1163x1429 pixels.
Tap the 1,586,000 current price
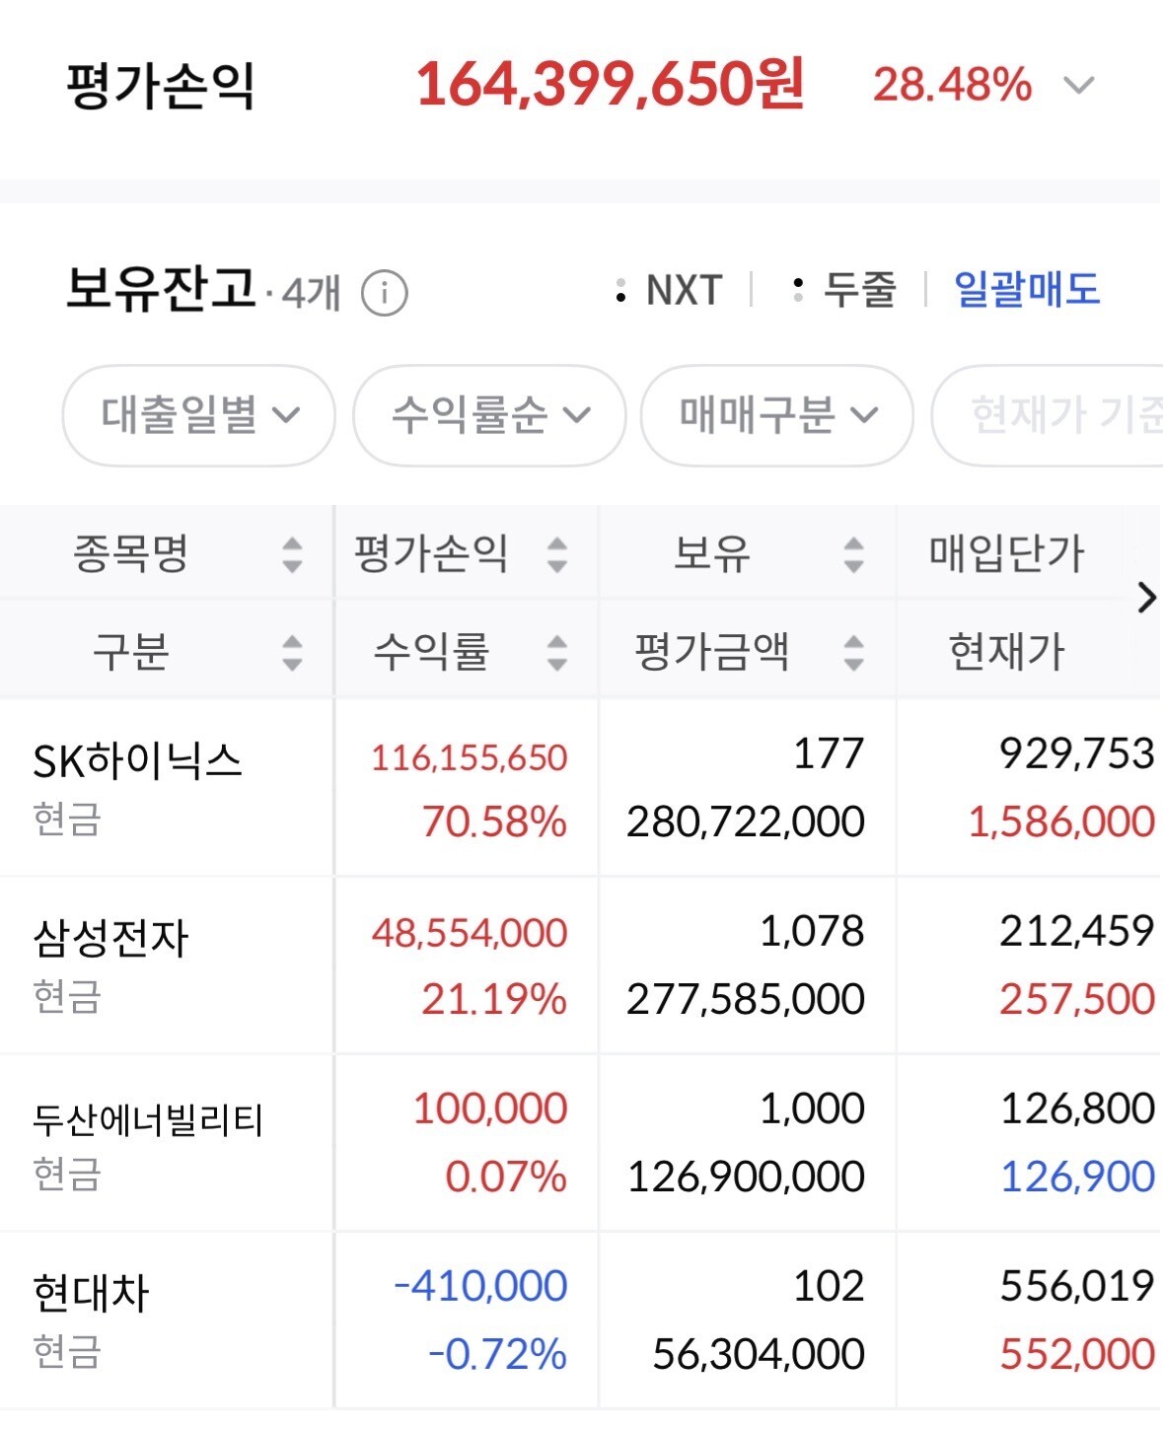(x=1061, y=822)
